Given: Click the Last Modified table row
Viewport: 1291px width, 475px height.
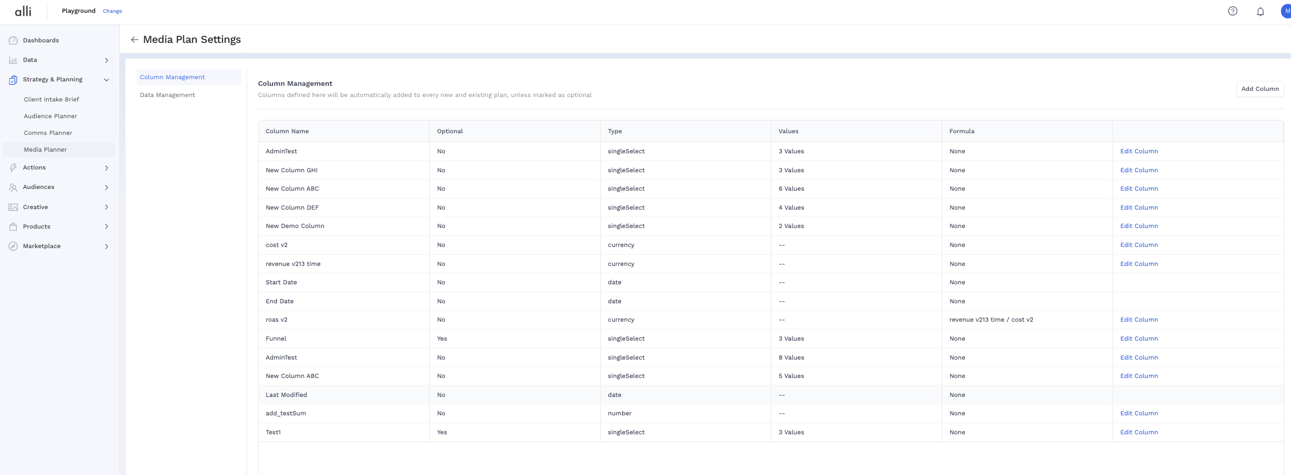Looking at the screenshot, I should pos(557,395).
